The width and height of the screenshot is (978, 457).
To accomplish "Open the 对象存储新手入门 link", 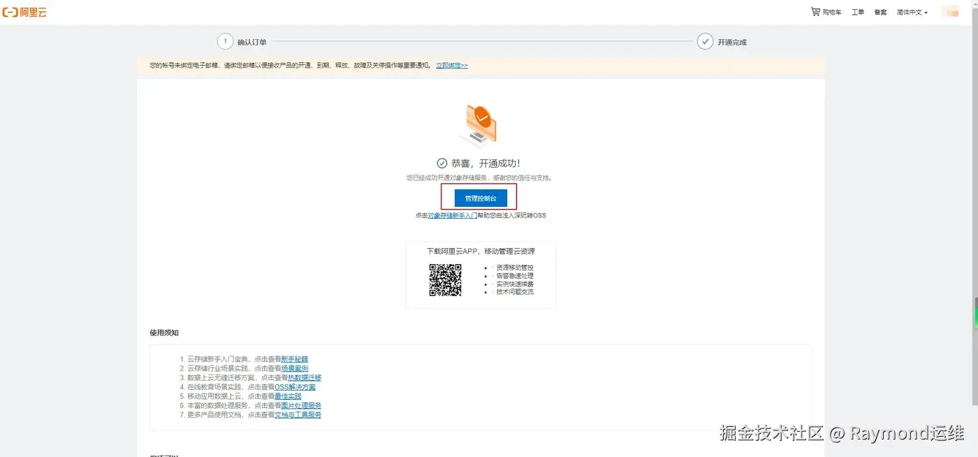I will click(x=452, y=215).
